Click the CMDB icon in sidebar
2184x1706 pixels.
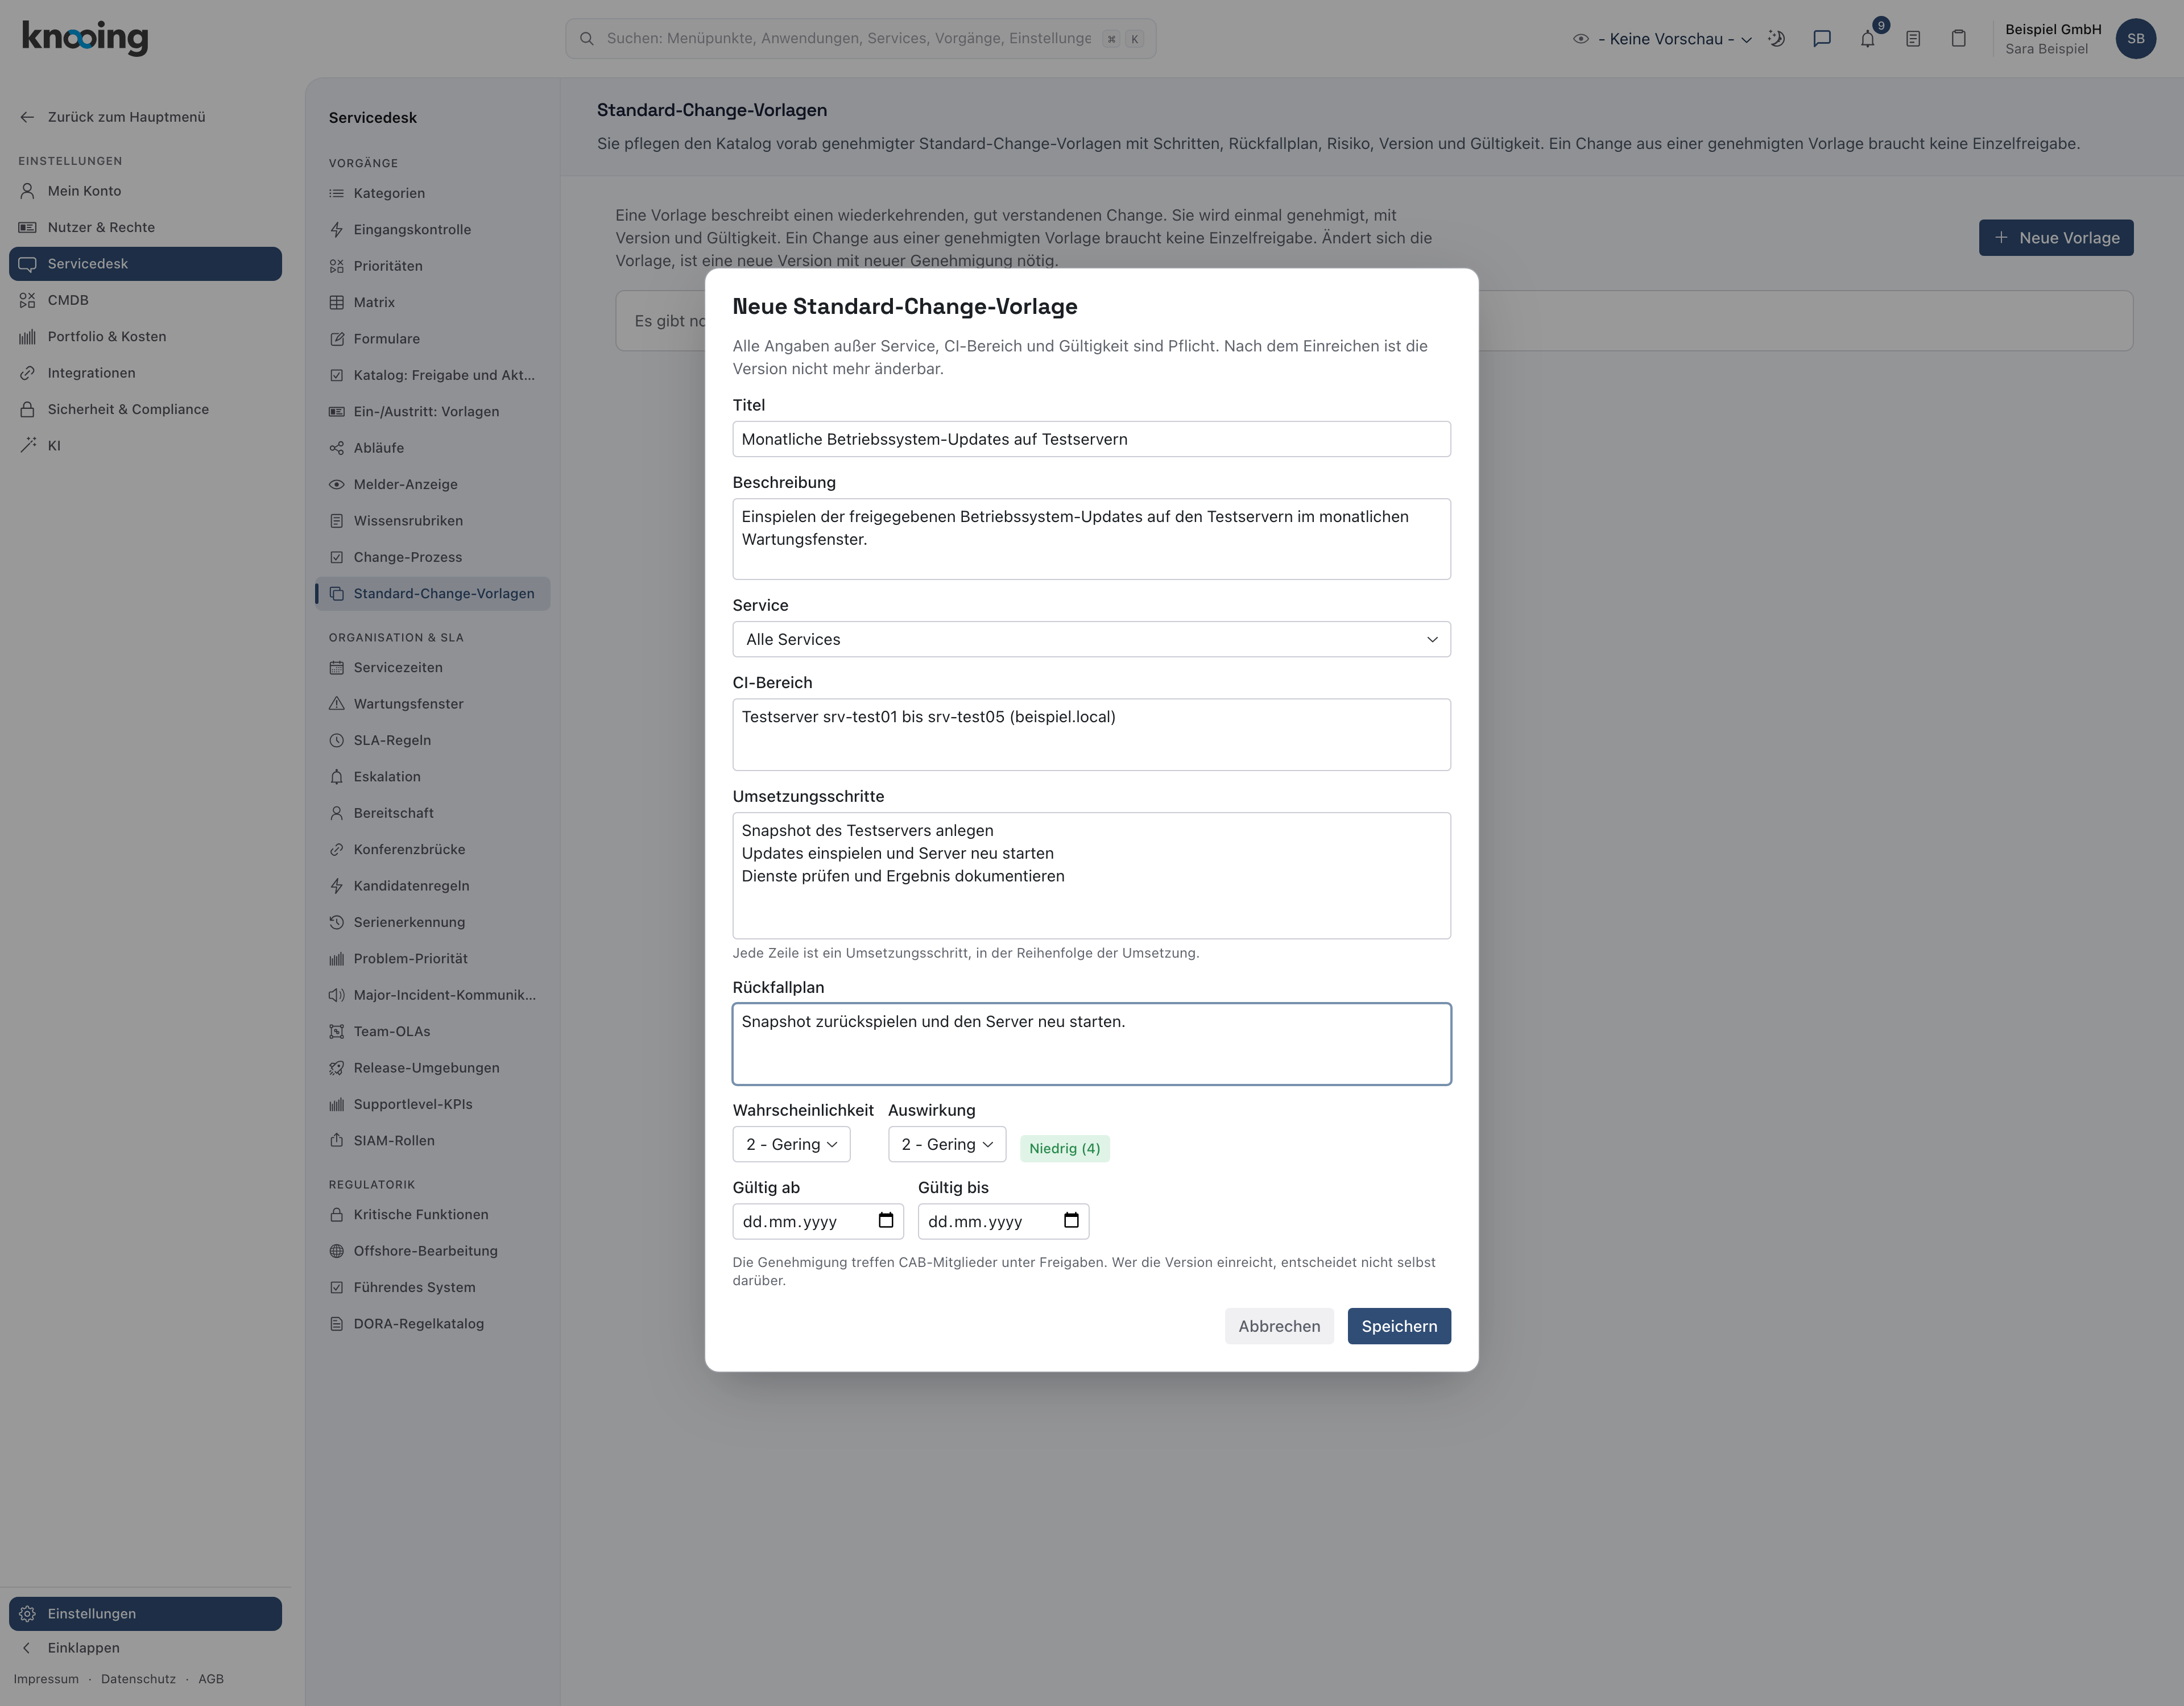coord(28,300)
